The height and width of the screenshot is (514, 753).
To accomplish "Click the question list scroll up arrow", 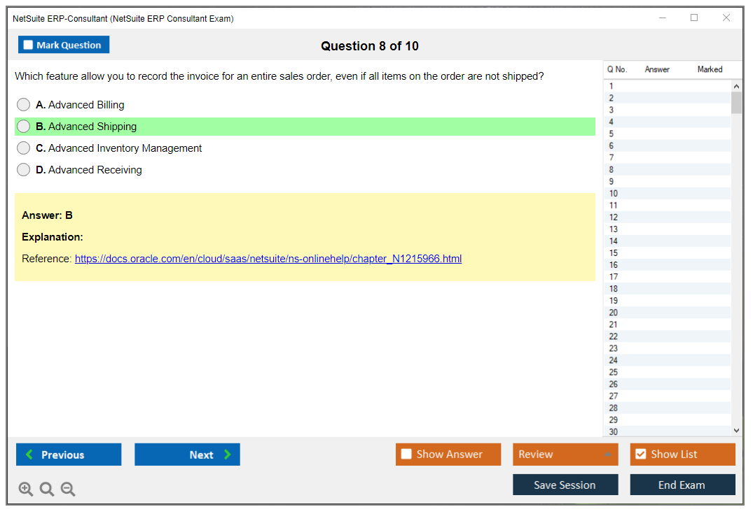I will click(736, 86).
